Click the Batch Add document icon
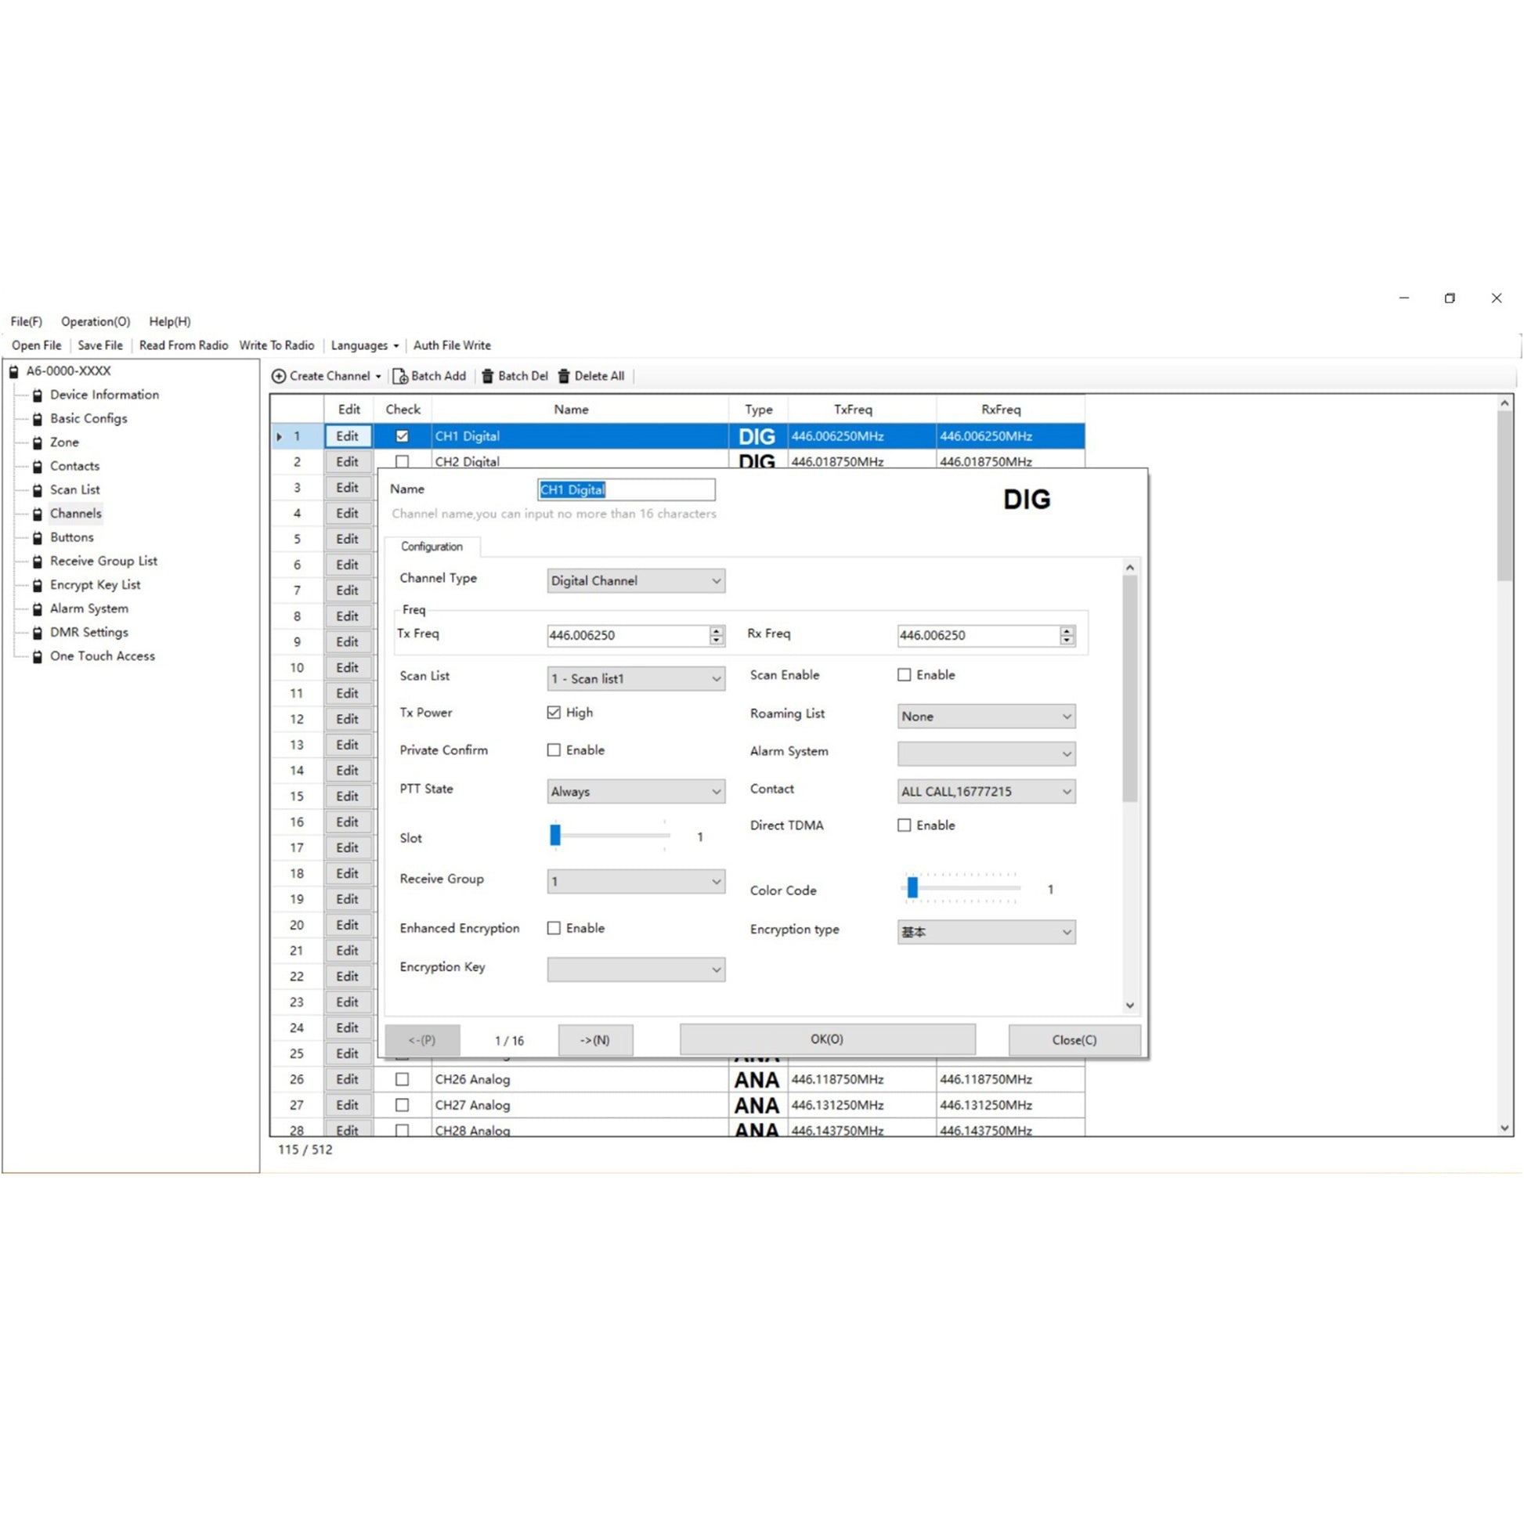The height and width of the screenshot is (1524, 1524). (x=400, y=376)
